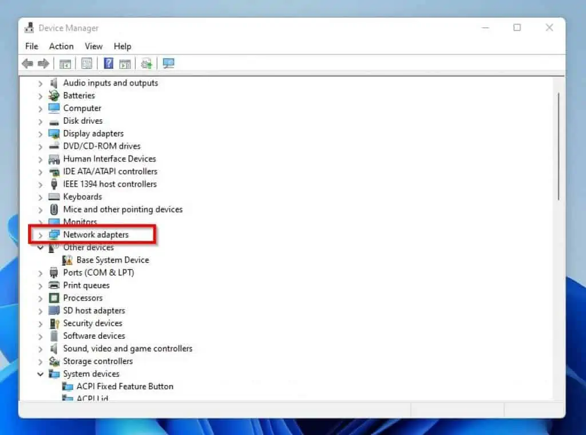Select the Keyboards category

coord(82,196)
